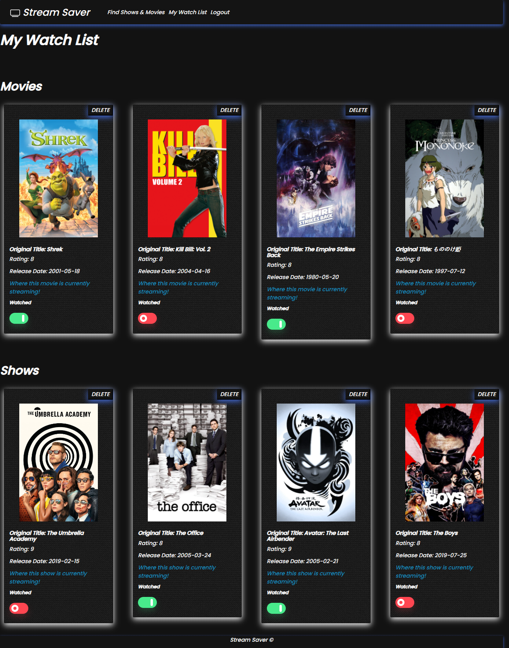Open streaming link for Avatar: The Last Airbender

point(305,577)
